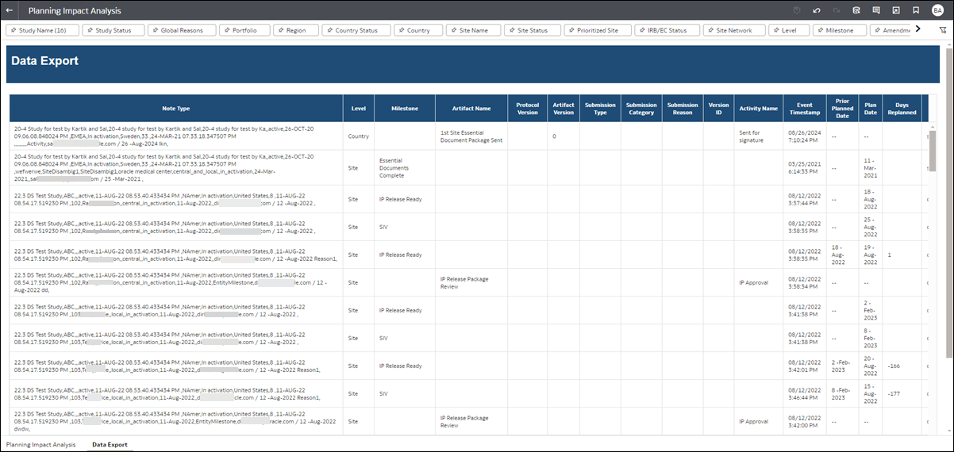Click pin icon on Study Status filter

pos(90,30)
